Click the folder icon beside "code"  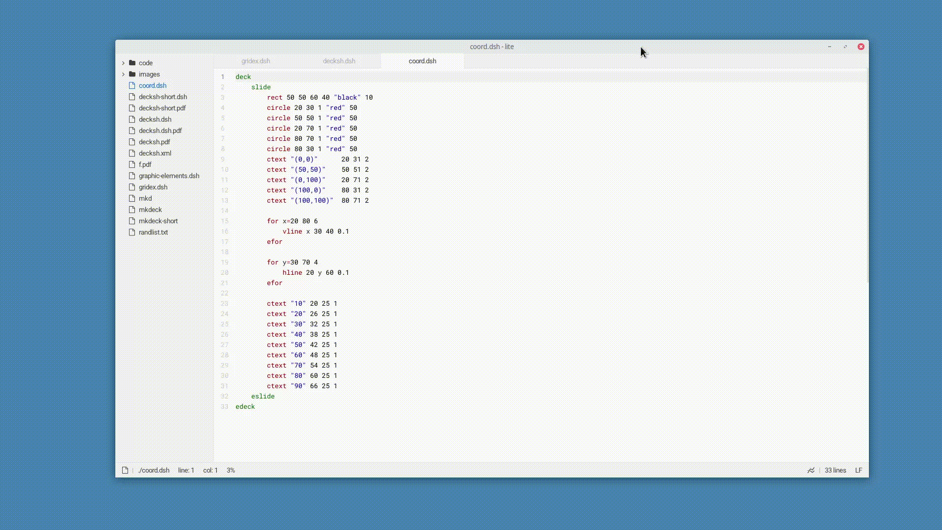pos(132,63)
